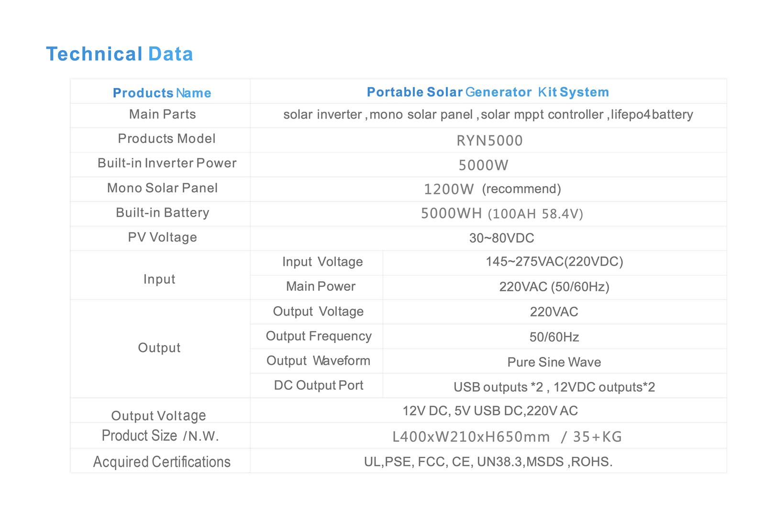Select the UL,PSE, FCC, CE certifications list
This screenshot has height=517, width=775.
pyautogui.click(x=488, y=462)
